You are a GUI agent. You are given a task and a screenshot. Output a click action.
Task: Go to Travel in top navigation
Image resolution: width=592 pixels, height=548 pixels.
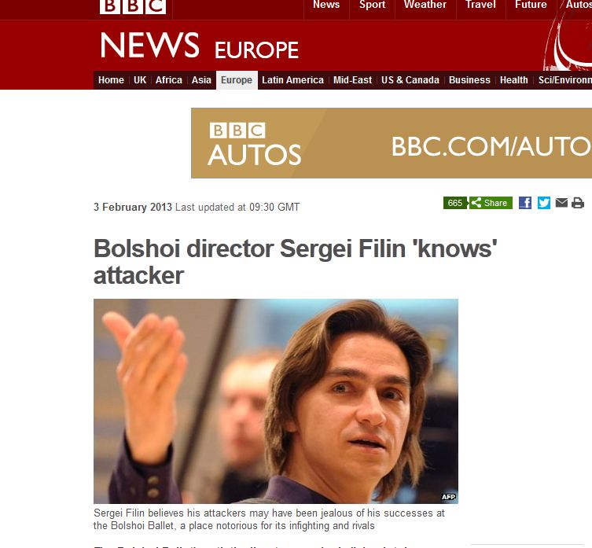480,5
